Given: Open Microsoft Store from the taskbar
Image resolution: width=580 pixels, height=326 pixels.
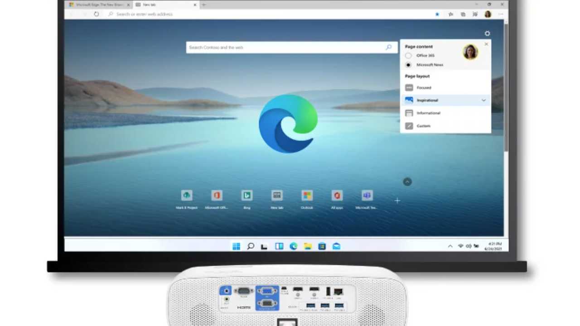Looking at the screenshot, I should pos(322,246).
